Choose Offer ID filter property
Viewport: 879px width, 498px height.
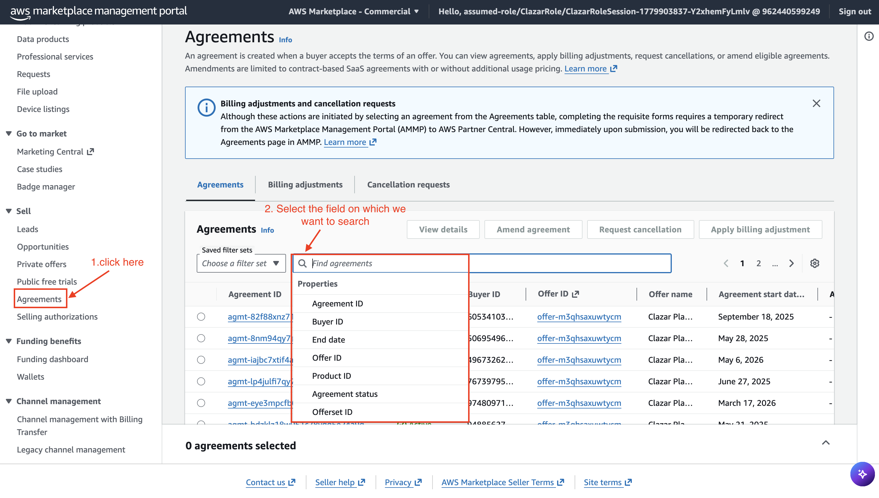click(380, 358)
